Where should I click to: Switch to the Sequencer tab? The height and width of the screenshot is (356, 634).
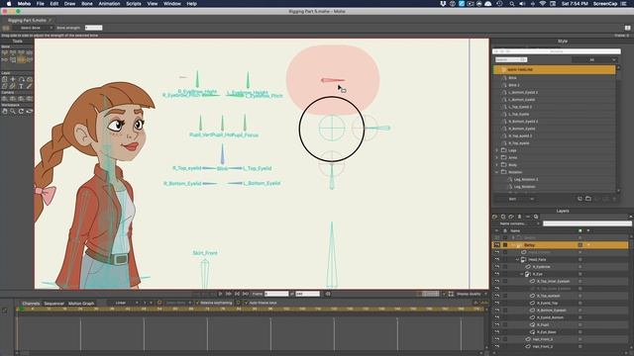pos(54,304)
